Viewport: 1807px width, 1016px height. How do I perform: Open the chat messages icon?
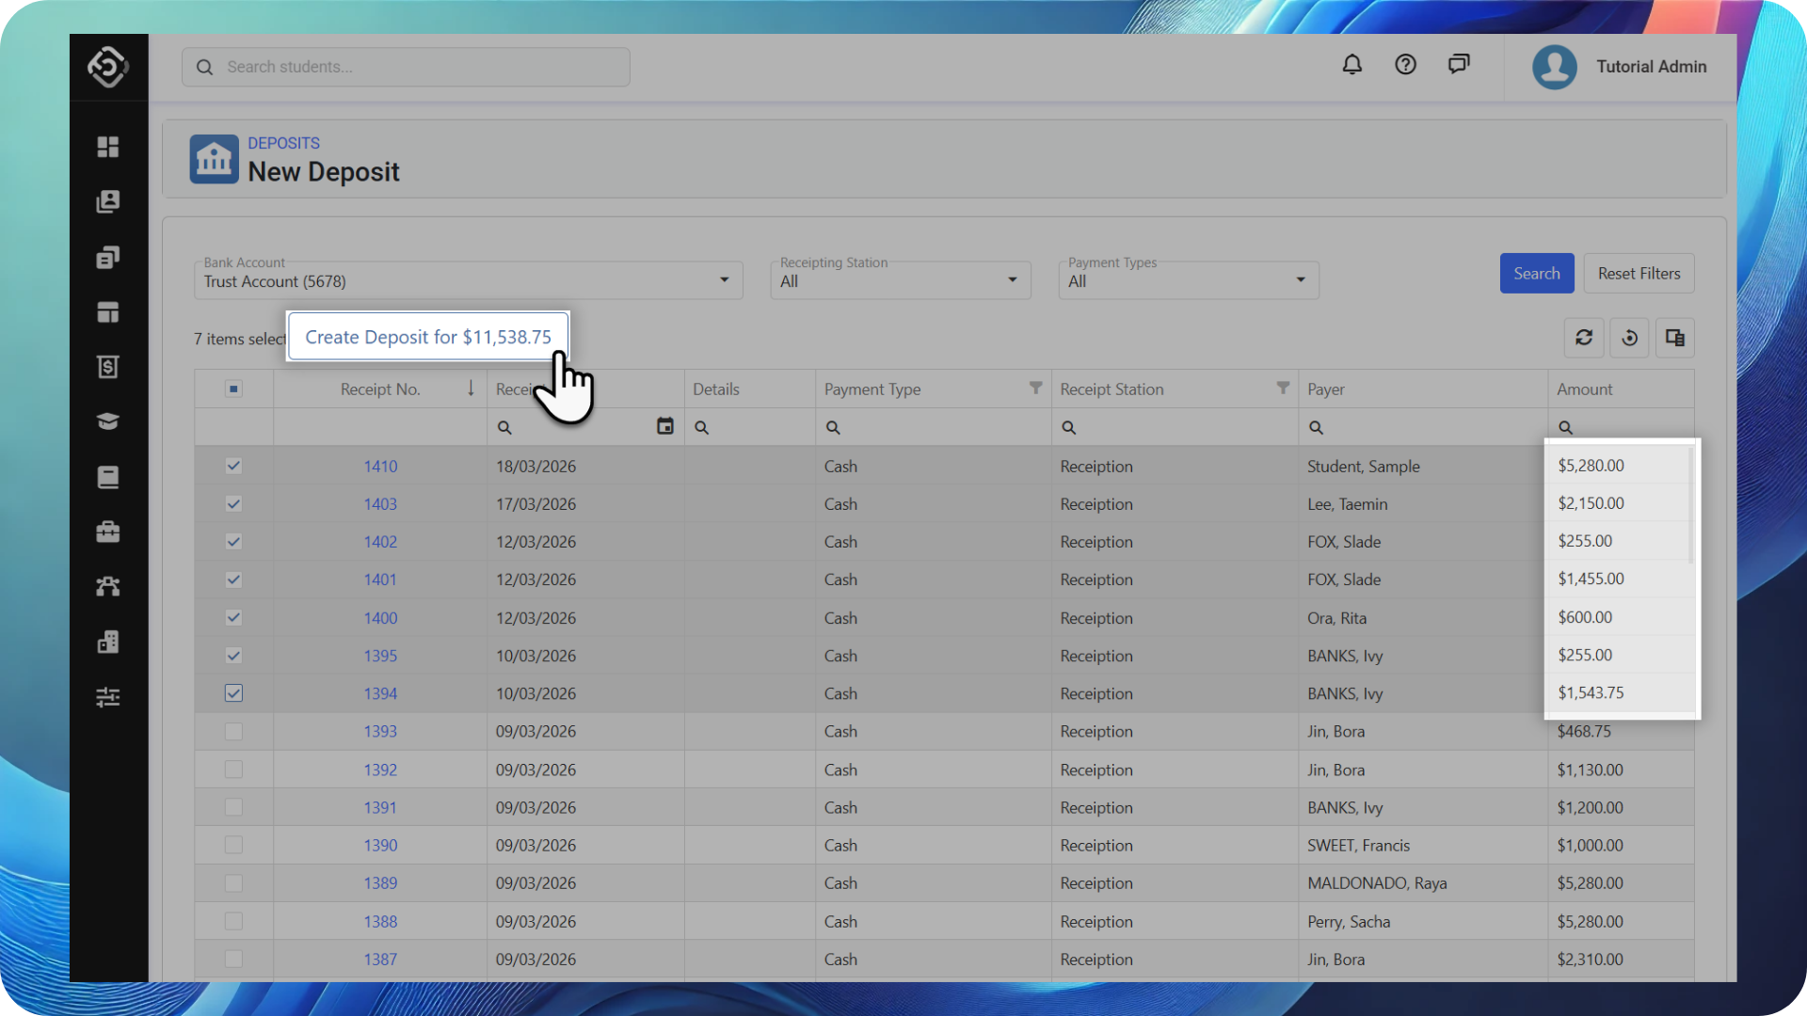click(x=1458, y=65)
